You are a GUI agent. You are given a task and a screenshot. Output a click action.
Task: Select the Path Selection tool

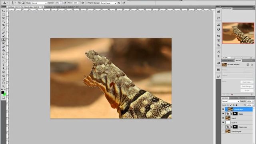(x=4, y=68)
